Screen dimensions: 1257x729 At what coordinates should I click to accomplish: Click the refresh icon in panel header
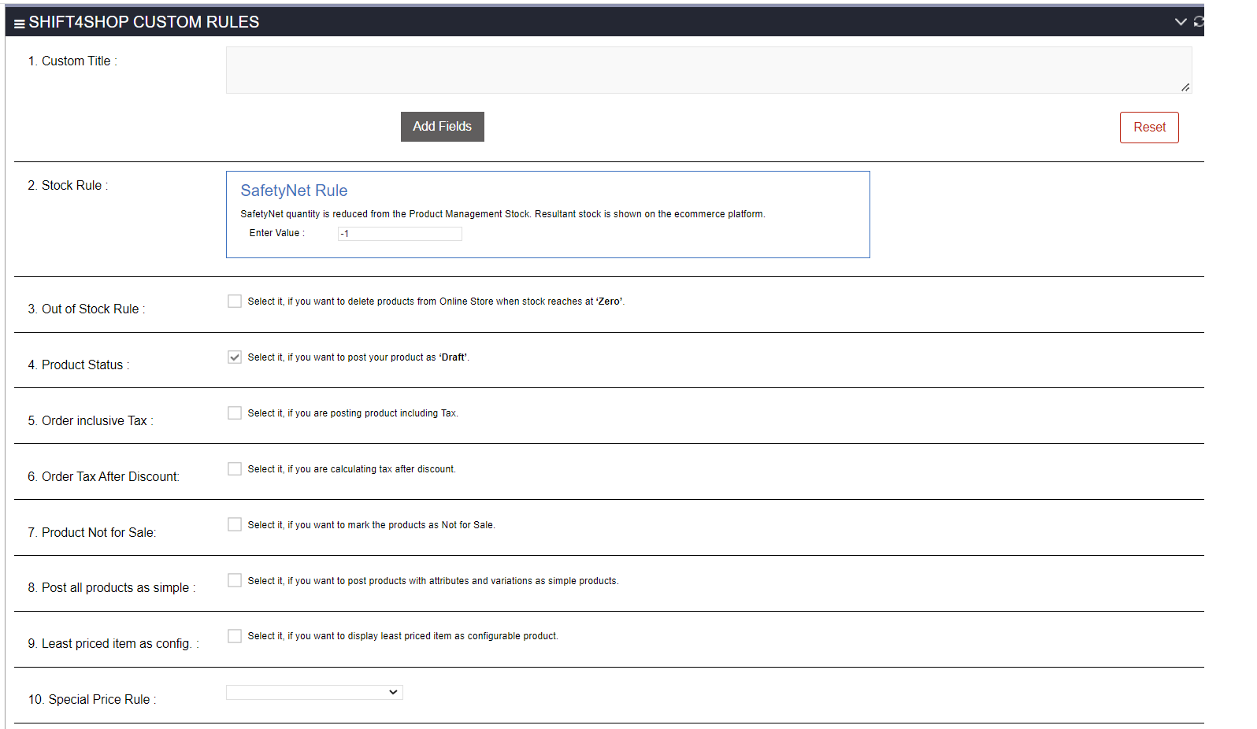point(1199,22)
